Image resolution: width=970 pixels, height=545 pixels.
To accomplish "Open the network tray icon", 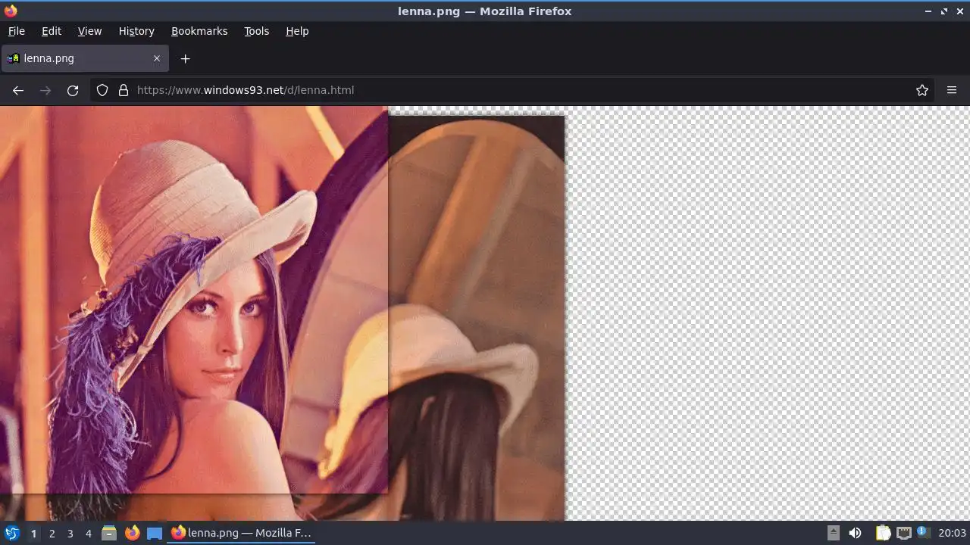I will 903,533.
